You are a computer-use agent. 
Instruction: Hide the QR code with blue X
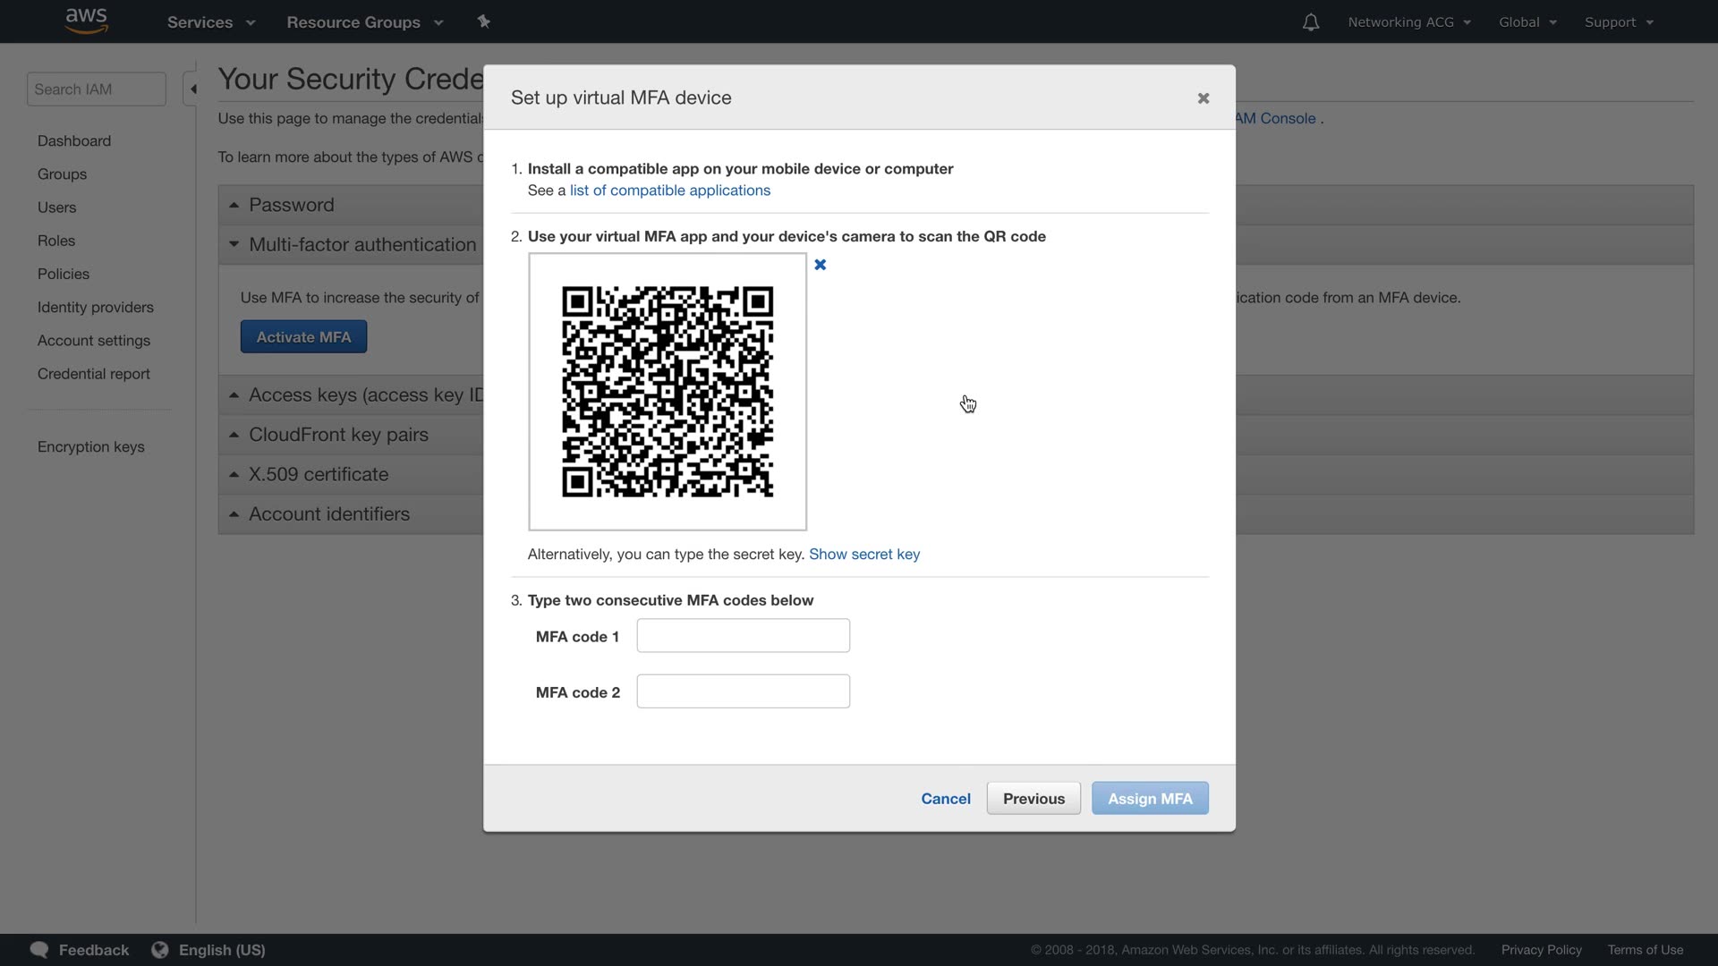tap(820, 265)
